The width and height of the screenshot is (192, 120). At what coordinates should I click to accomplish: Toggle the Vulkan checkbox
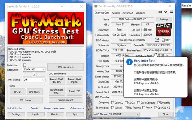113,108
